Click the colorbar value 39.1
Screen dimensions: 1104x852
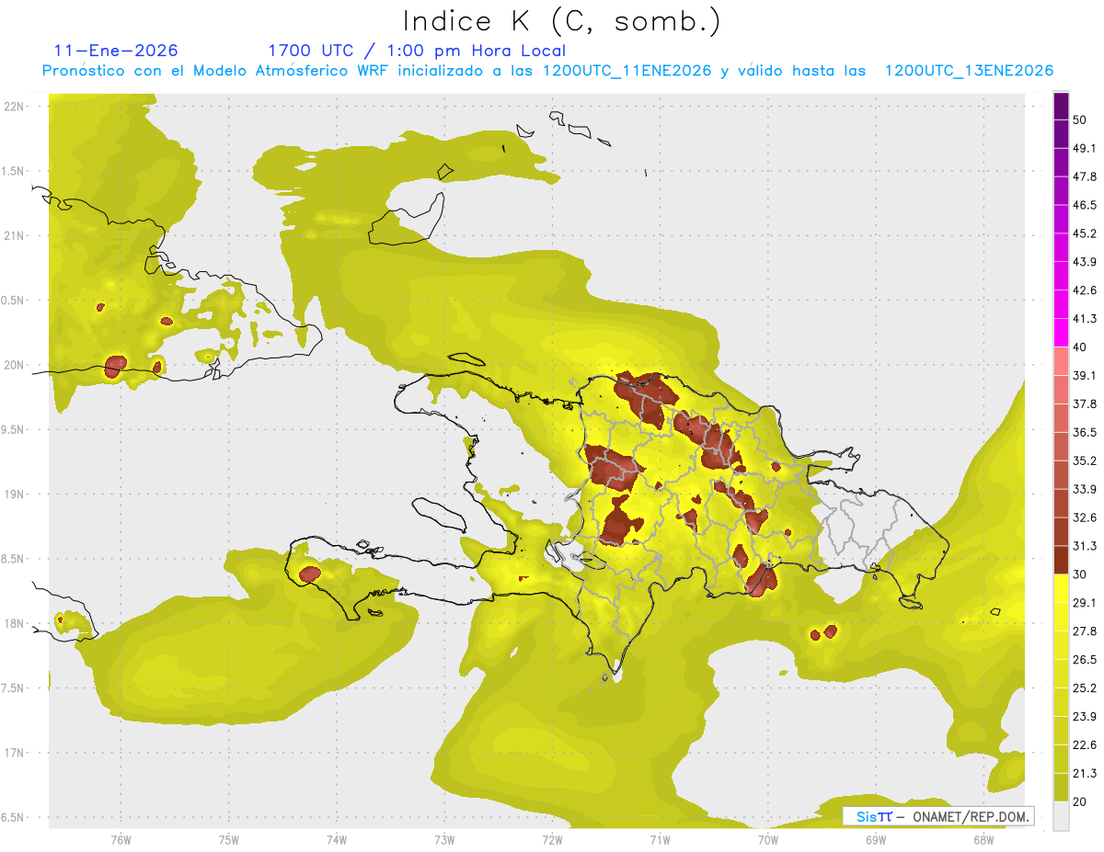[x=1084, y=376]
